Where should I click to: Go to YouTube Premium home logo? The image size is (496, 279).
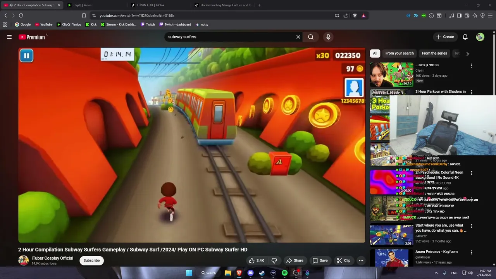point(33,37)
